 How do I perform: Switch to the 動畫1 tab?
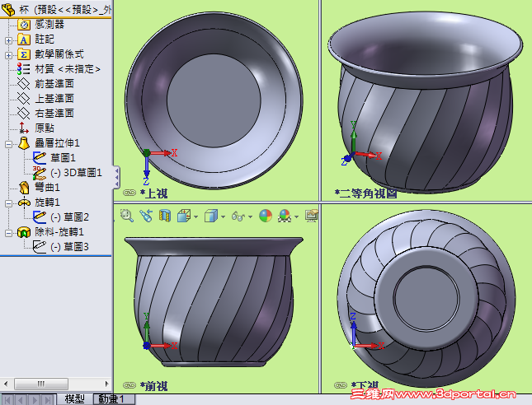pos(114,399)
